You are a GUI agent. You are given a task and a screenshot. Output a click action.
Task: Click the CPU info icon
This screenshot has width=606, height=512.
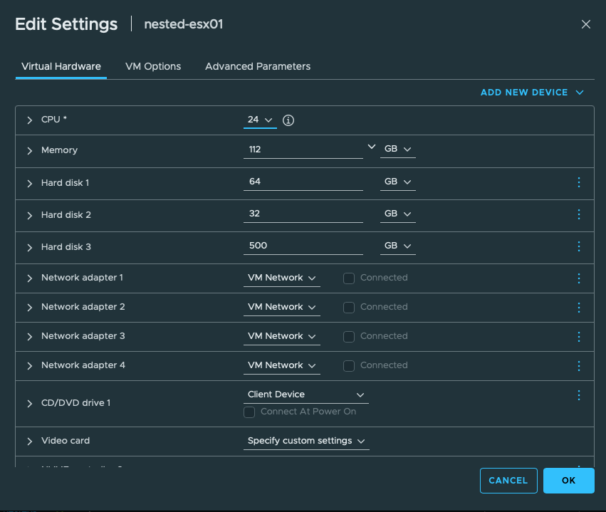288,120
